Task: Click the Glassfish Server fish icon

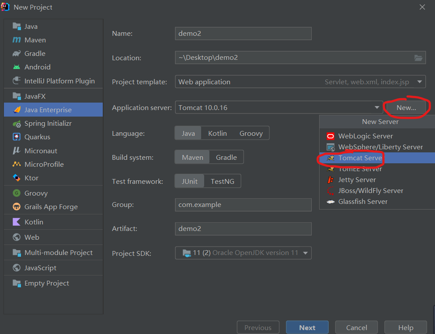Action: pos(331,202)
